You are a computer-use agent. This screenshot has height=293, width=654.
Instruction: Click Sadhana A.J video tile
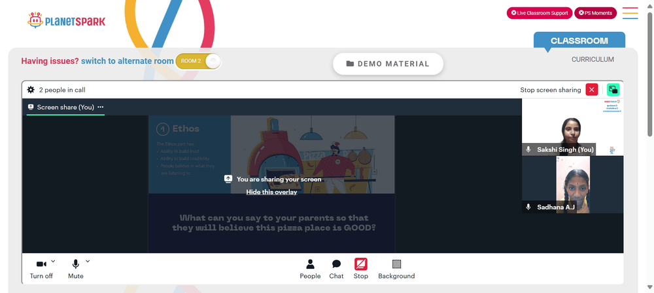tap(573, 185)
